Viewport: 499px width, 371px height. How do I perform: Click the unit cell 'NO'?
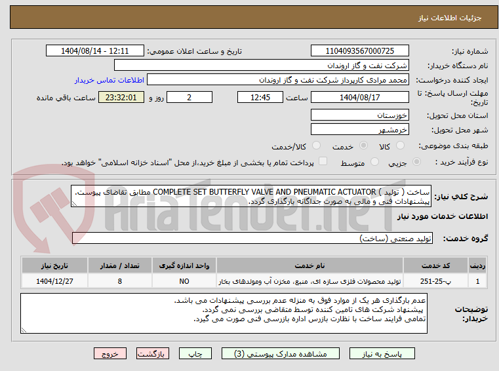coord(184,281)
